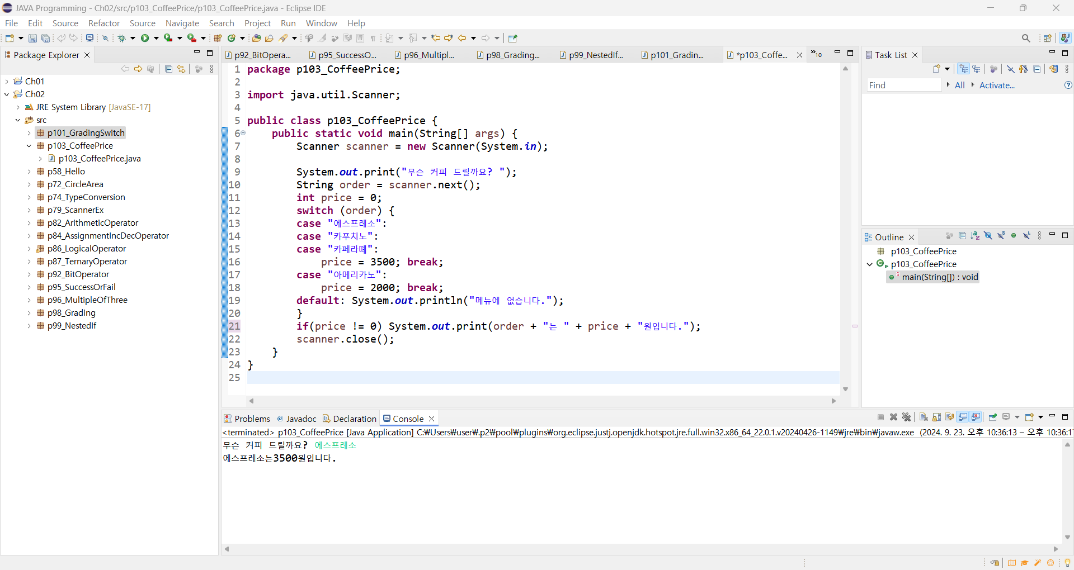1074x570 pixels.
Task: Save the current file with Save icon
Action: coord(32,38)
